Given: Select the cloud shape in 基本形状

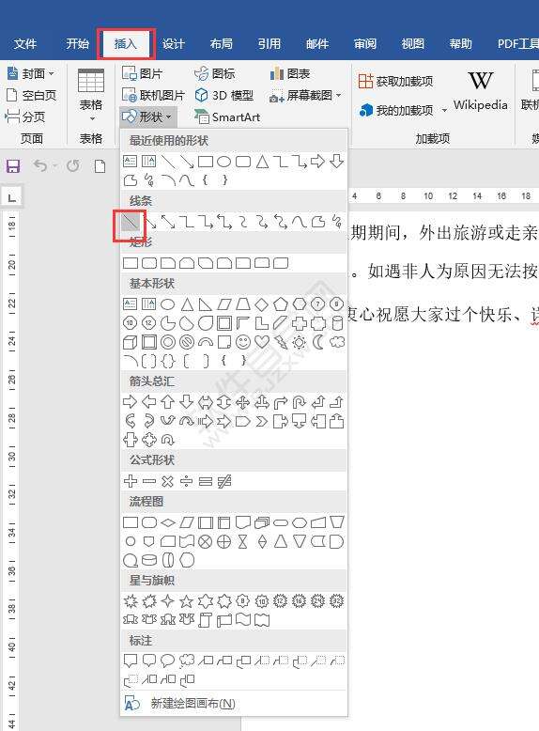Looking at the screenshot, I should pos(337,342).
